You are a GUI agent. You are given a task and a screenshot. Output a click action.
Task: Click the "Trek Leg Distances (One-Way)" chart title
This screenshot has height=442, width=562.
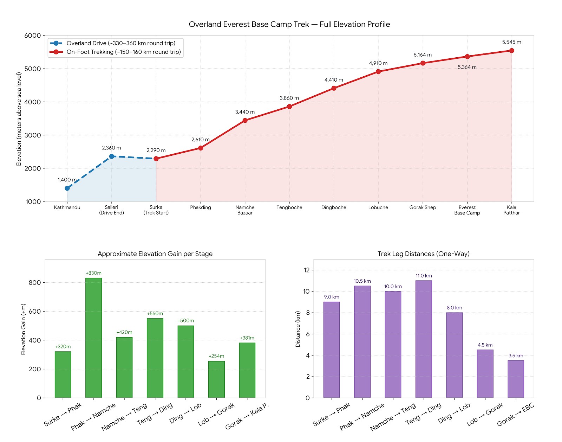point(424,254)
